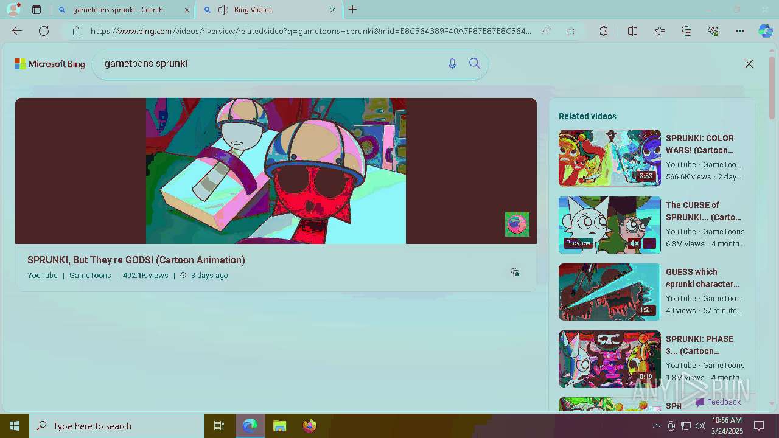
Task: Open The CURSE of SPRUNKI title
Action: coord(704,211)
